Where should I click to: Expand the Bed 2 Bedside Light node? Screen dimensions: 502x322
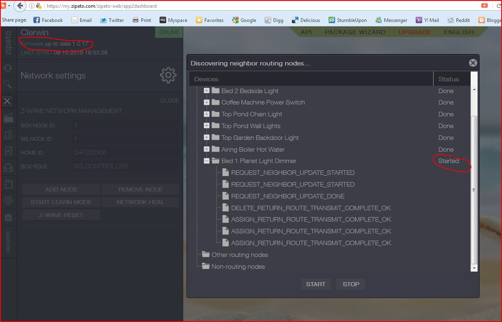pos(206,91)
